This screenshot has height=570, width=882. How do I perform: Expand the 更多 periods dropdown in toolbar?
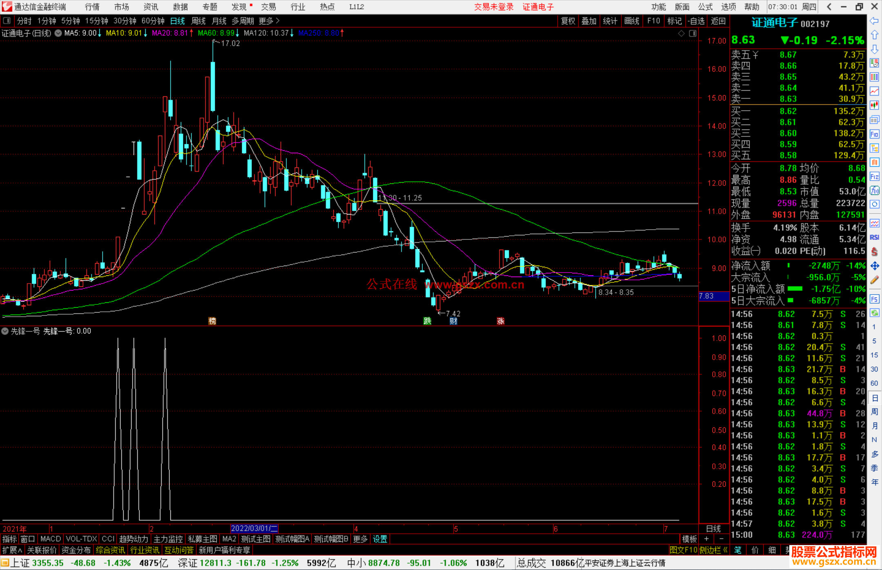(x=269, y=21)
